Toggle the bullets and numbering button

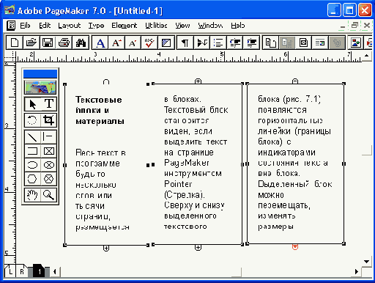pos(218,43)
